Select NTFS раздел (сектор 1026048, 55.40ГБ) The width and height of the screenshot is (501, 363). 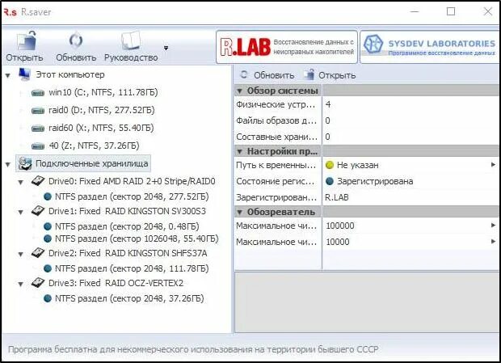point(137,238)
